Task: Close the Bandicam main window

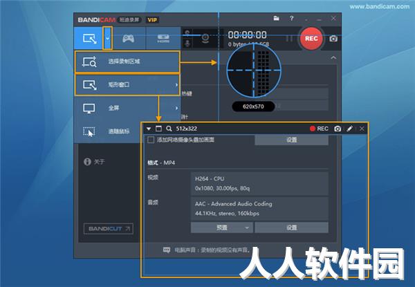Action: click(x=333, y=19)
